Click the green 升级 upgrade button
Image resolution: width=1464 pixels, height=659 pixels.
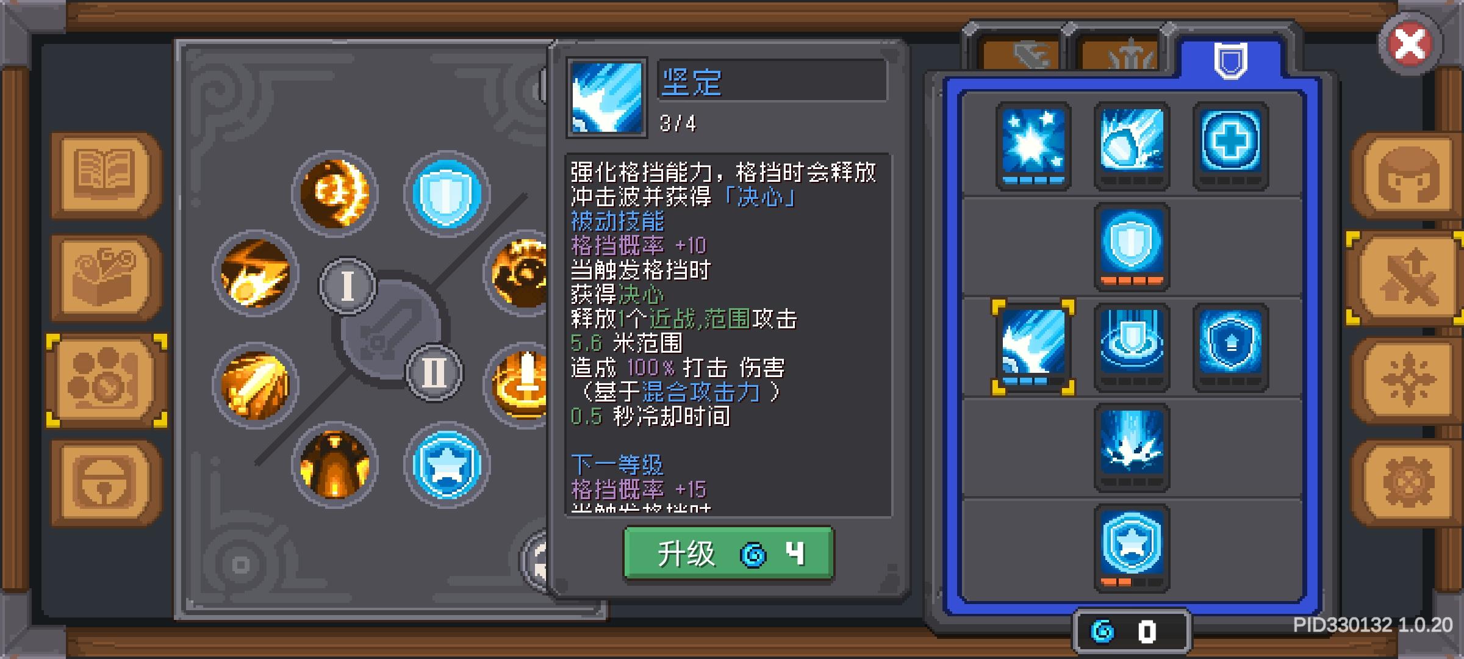pos(728,553)
